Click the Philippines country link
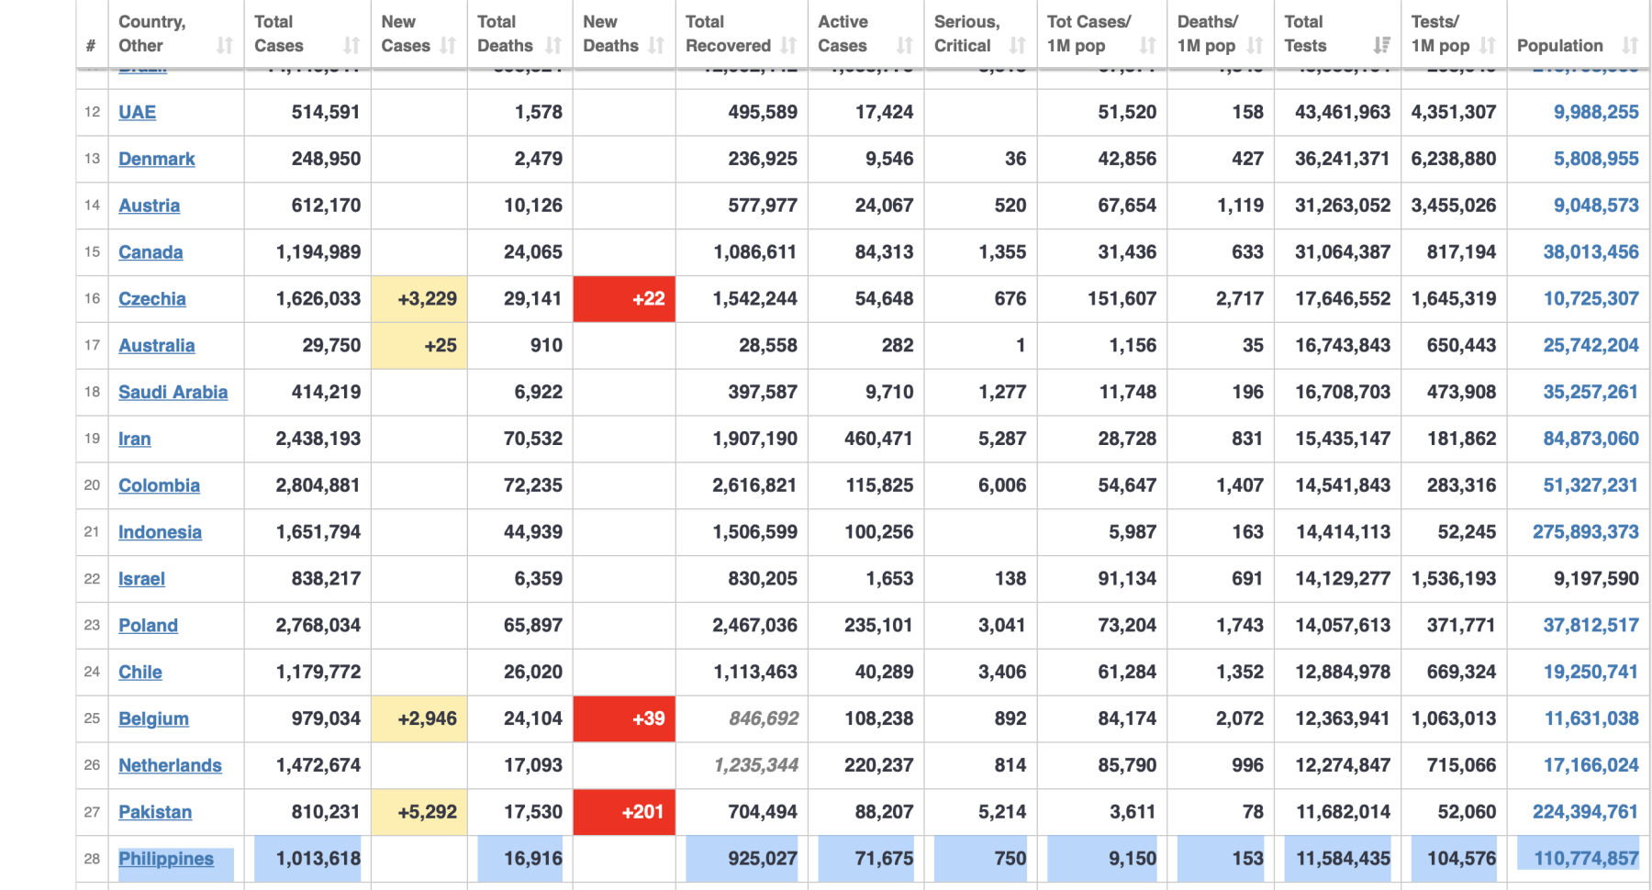 pos(166,859)
